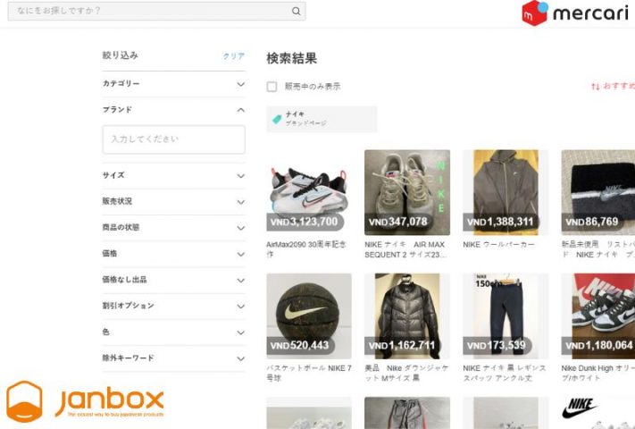
Task: Click the Janbox logo
Action: (x=85, y=400)
